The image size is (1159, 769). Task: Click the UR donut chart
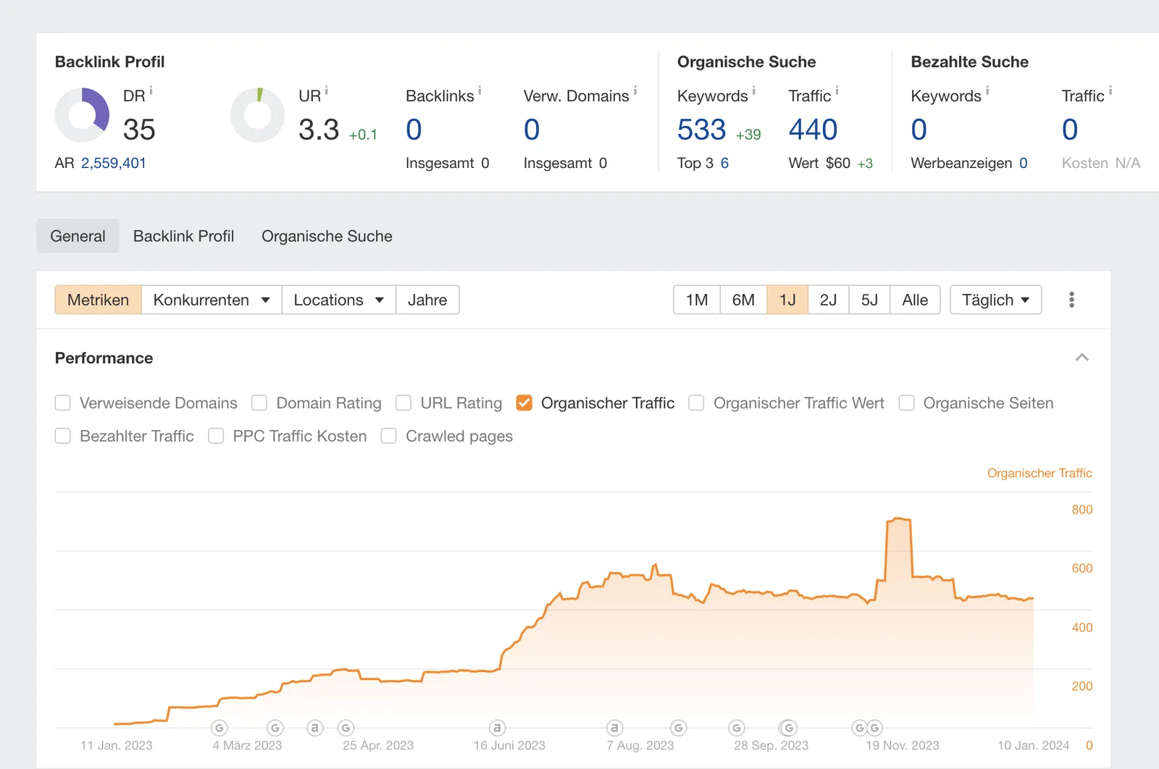[257, 115]
